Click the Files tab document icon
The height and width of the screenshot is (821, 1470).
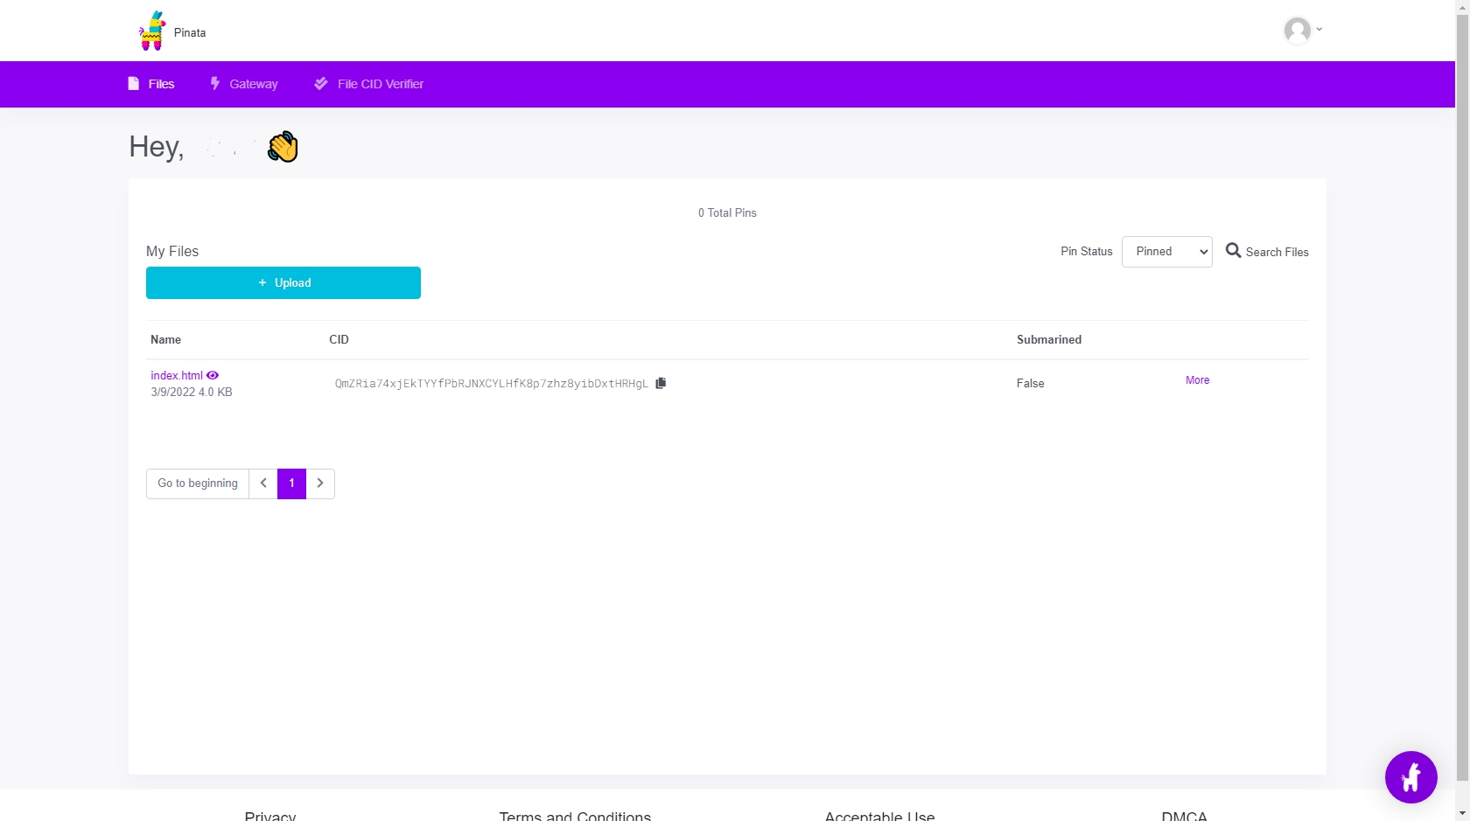134,84
